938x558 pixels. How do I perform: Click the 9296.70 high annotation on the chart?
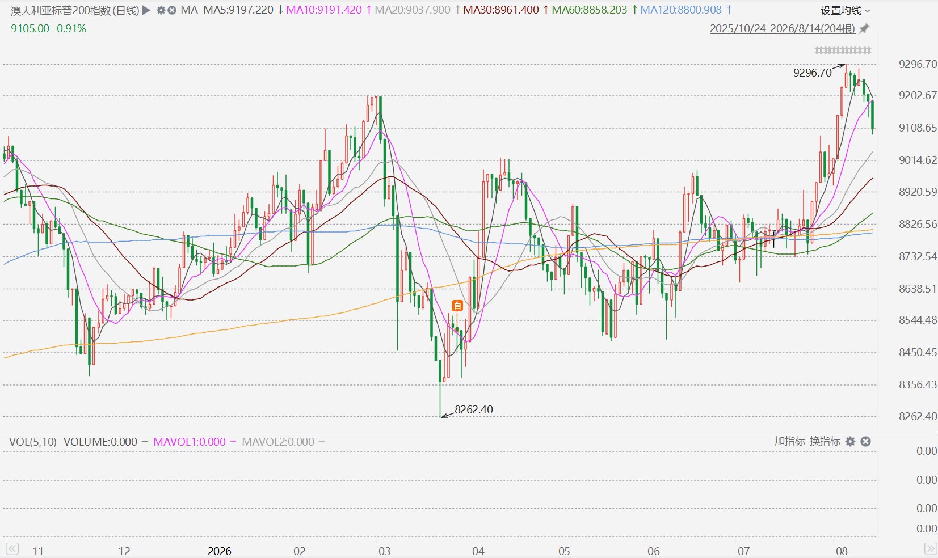point(813,73)
